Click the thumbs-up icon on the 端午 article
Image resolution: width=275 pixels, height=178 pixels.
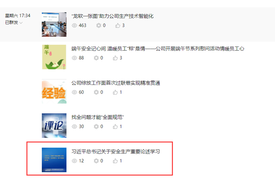point(115,58)
